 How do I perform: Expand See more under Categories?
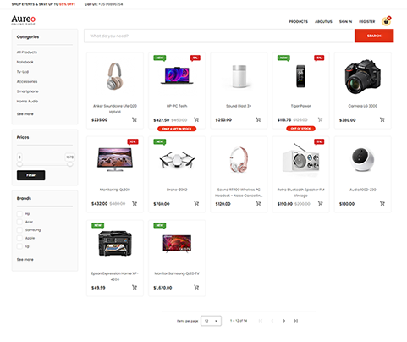point(25,114)
